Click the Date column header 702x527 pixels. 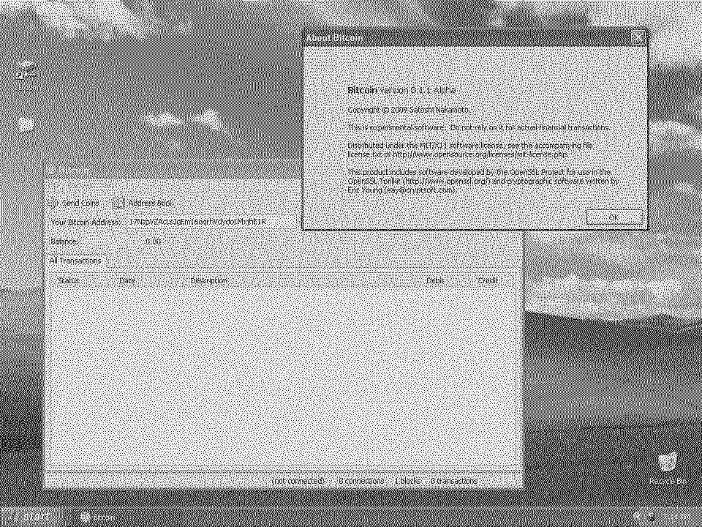(127, 280)
